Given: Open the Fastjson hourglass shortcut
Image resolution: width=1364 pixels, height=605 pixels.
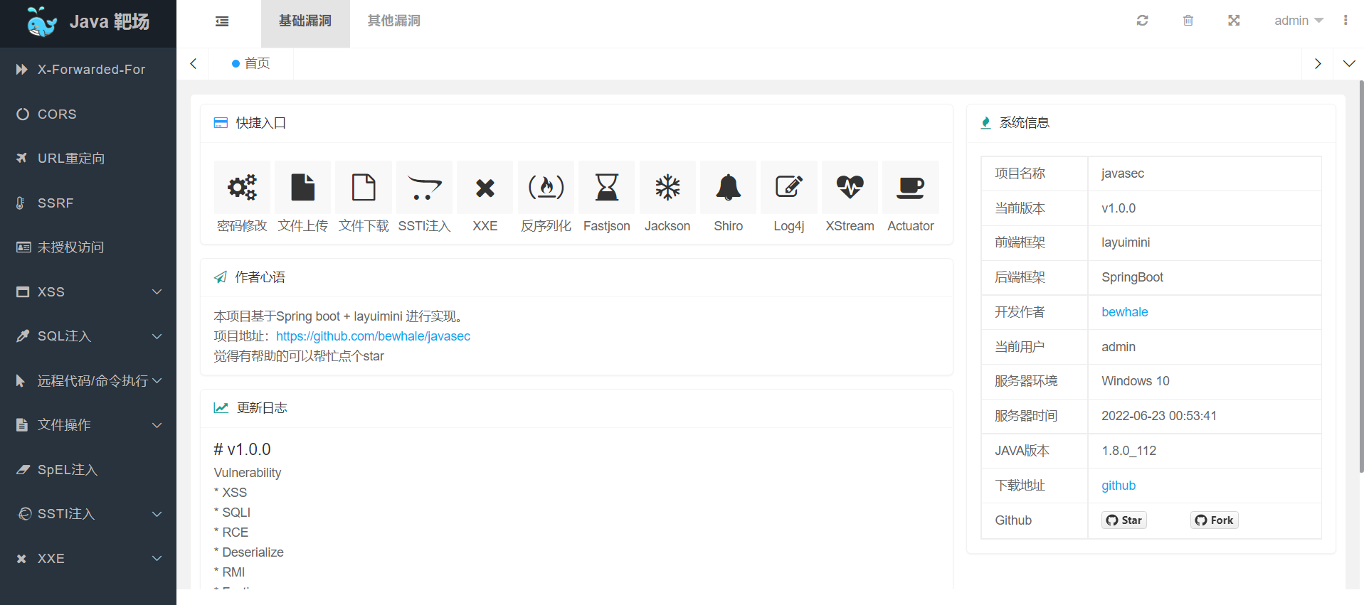Looking at the screenshot, I should (607, 188).
